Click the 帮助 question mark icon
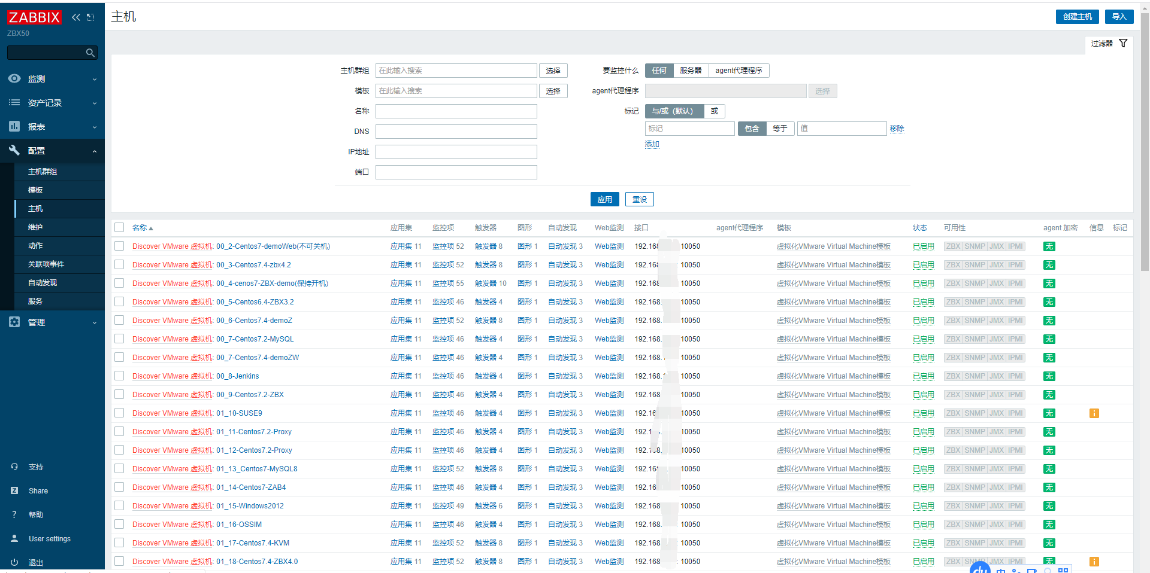This screenshot has height=573, width=1150. pos(14,514)
